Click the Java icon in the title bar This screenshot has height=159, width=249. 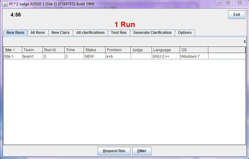coord(5,4)
